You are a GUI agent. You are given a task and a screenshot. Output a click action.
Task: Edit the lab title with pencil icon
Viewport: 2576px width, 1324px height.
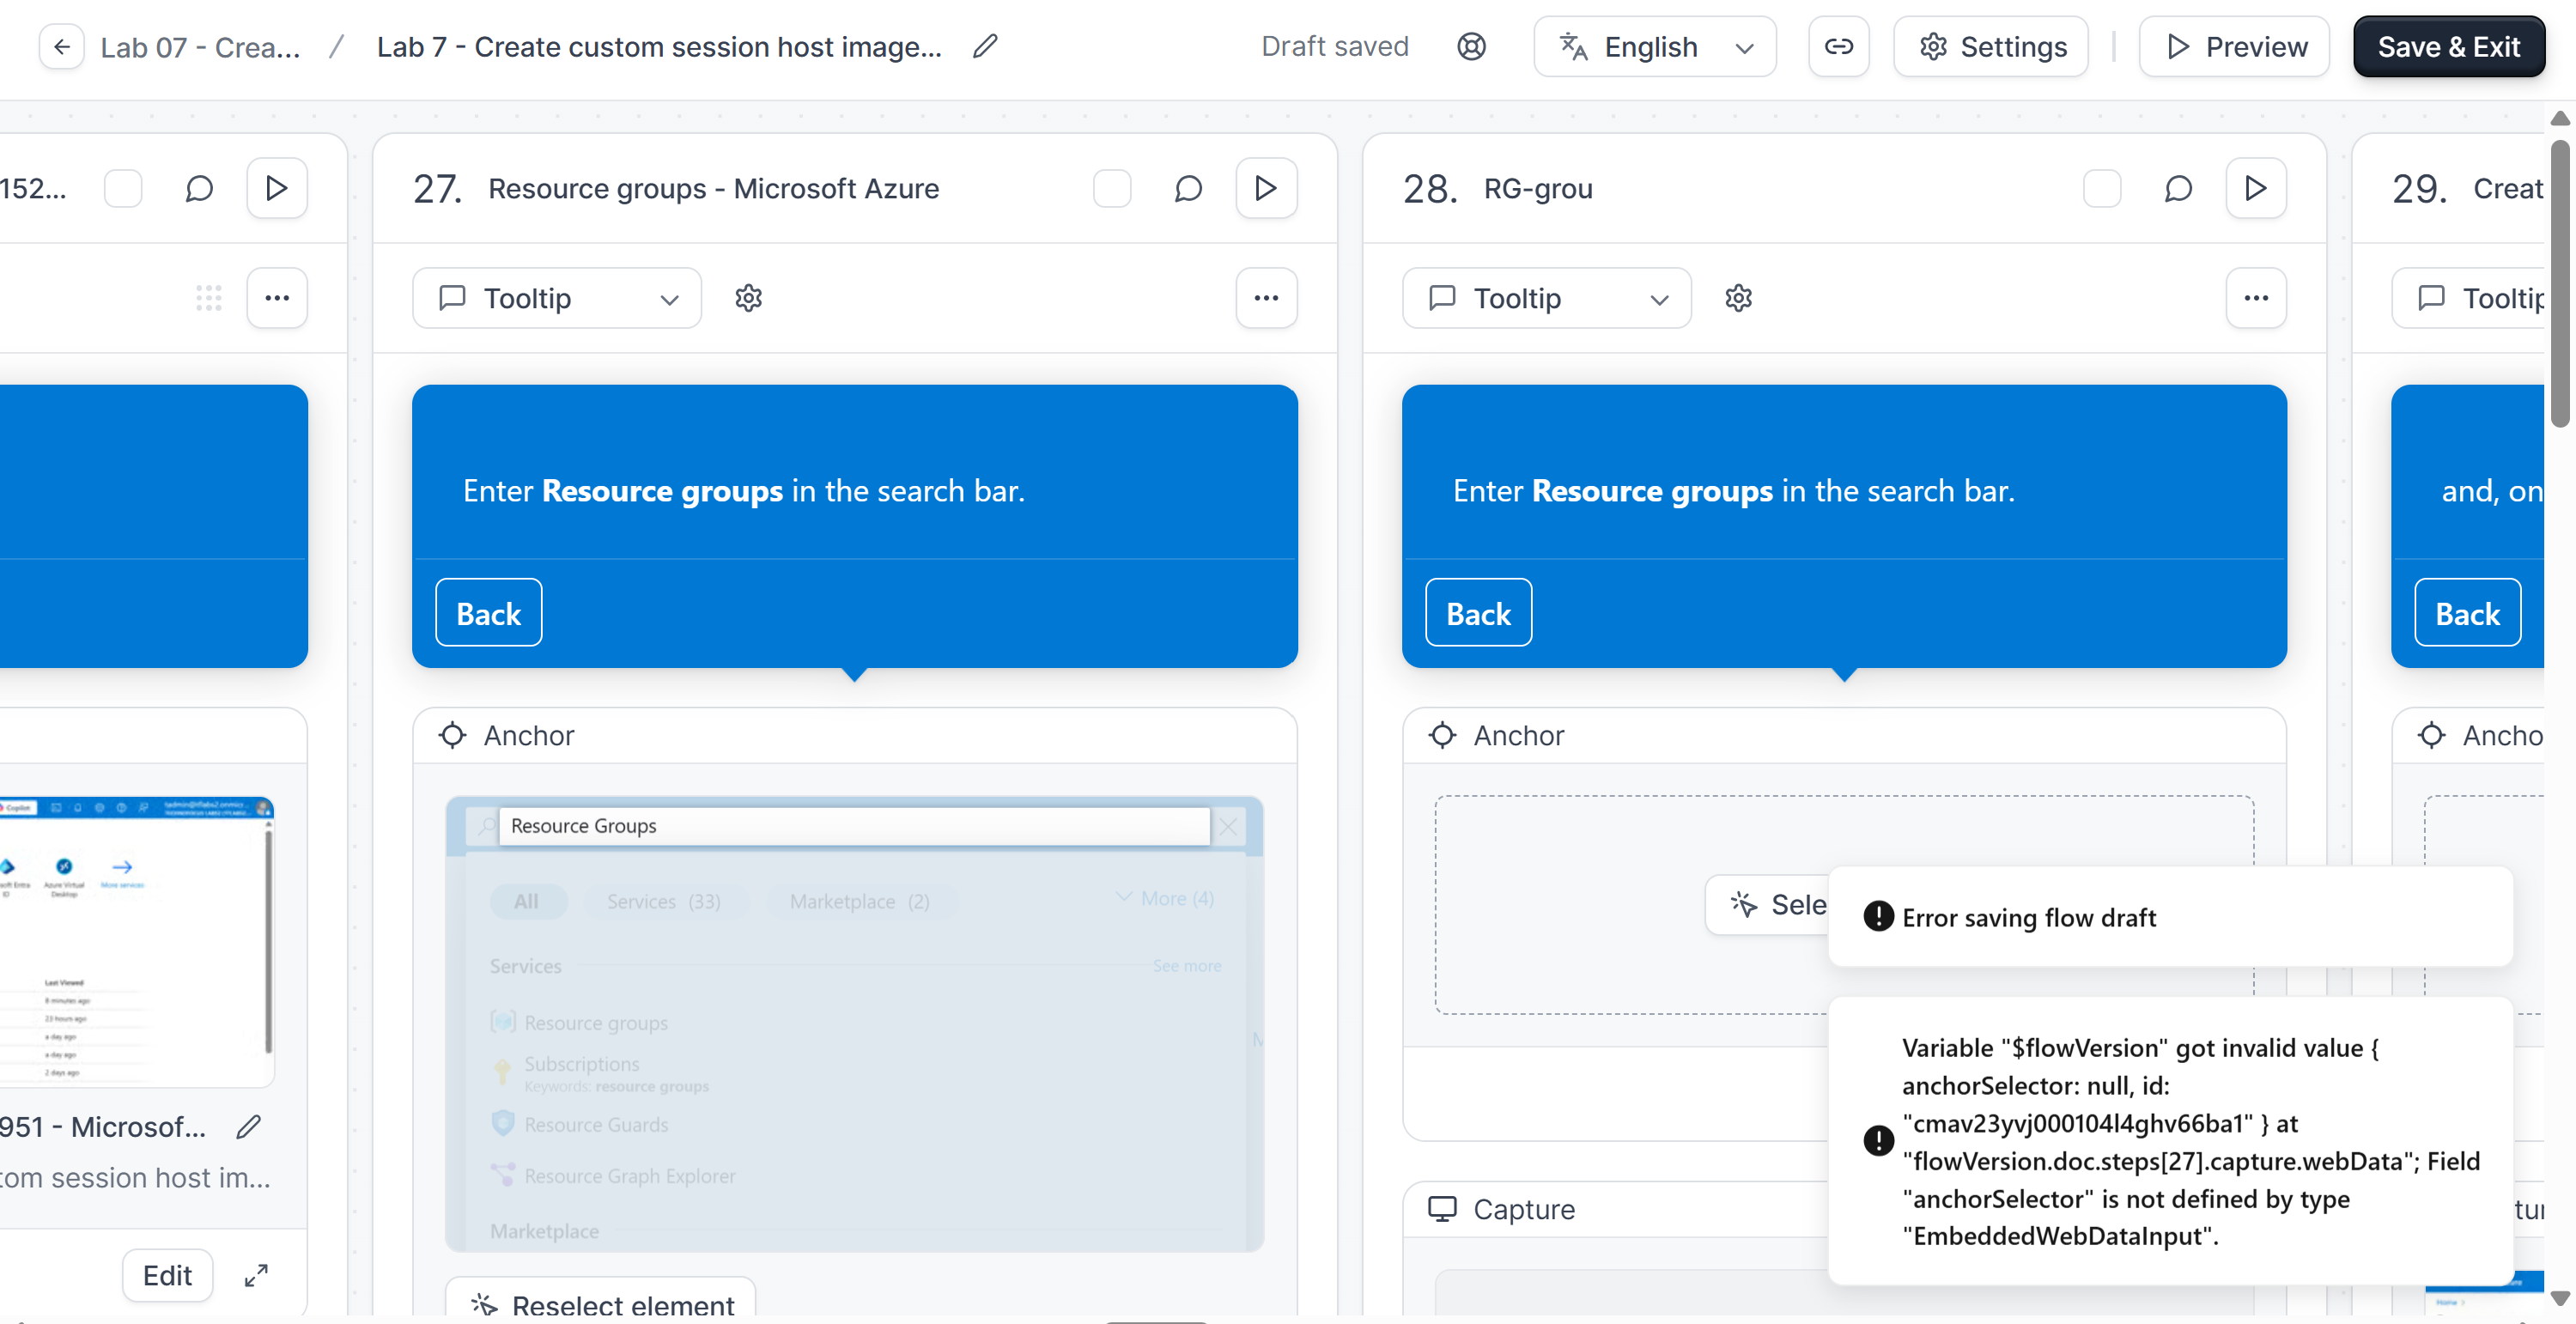point(985,46)
